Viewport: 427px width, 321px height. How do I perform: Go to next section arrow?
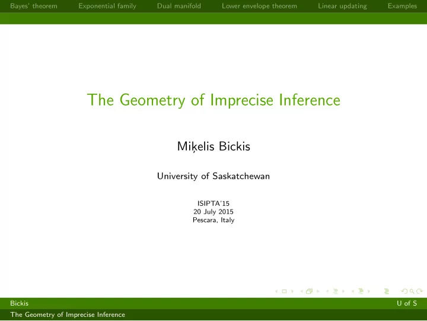(x=369, y=291)
